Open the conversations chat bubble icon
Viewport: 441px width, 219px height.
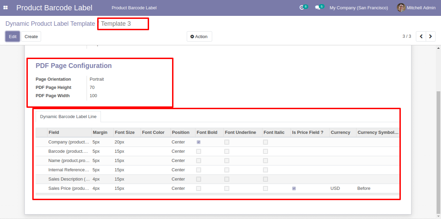318,8
